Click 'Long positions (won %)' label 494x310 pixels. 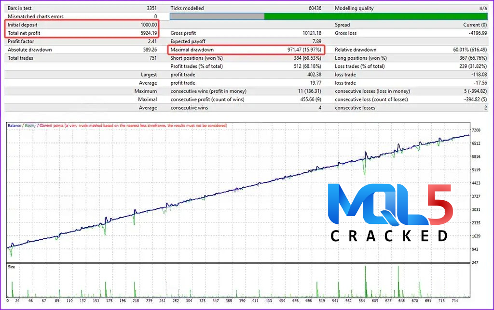[x=361, y=58]
